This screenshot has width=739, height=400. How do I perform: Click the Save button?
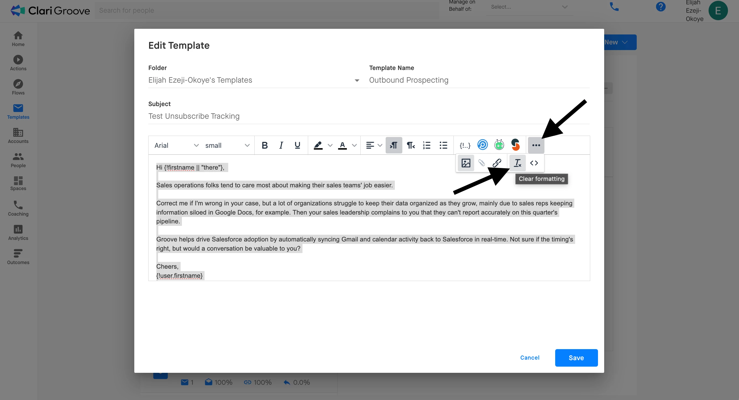pos(576,357)
